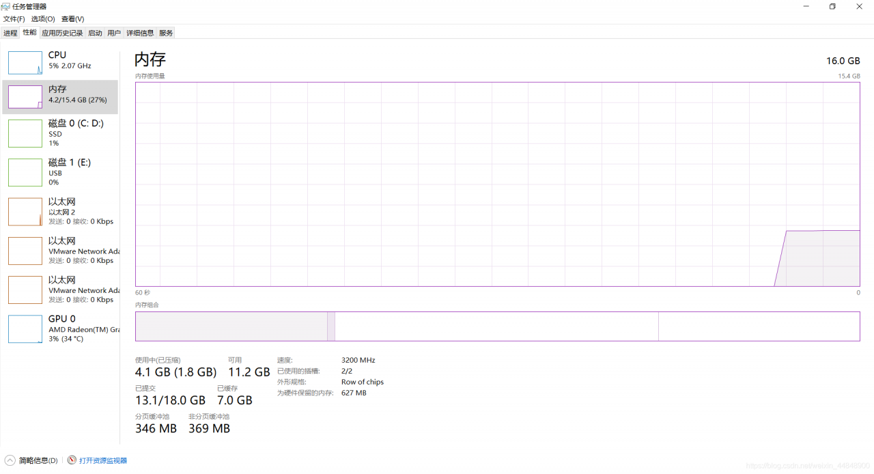Switch to the 服务 tab

pos(166,33)
